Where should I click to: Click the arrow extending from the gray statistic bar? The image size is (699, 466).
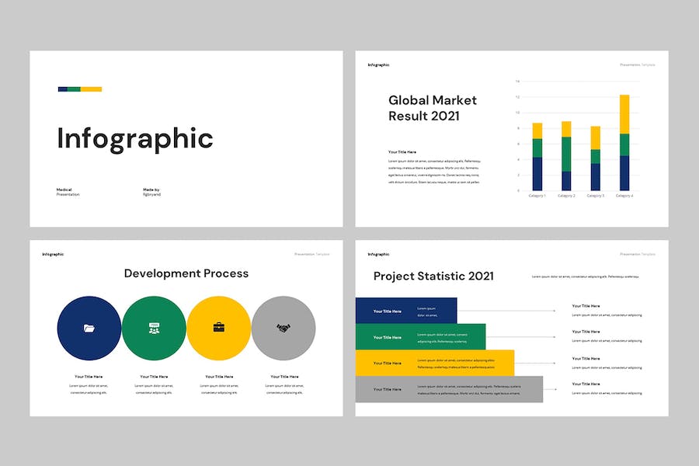[x=550, y=389]
